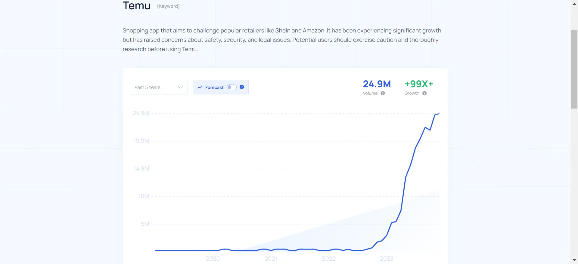Click the 14.9M y-axis label

[x=141, y=168]
